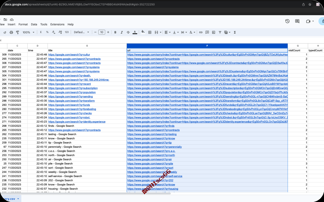
Task: Click the cloud document status icon
Action: [x=12, y=19]
